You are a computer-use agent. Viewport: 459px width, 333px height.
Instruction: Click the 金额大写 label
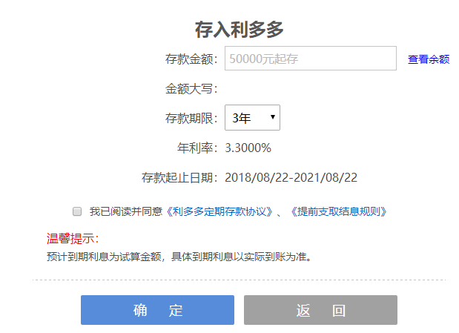click(191, 89)
